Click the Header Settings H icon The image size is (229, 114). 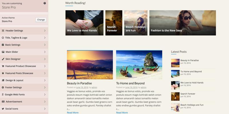click(3, 31)
